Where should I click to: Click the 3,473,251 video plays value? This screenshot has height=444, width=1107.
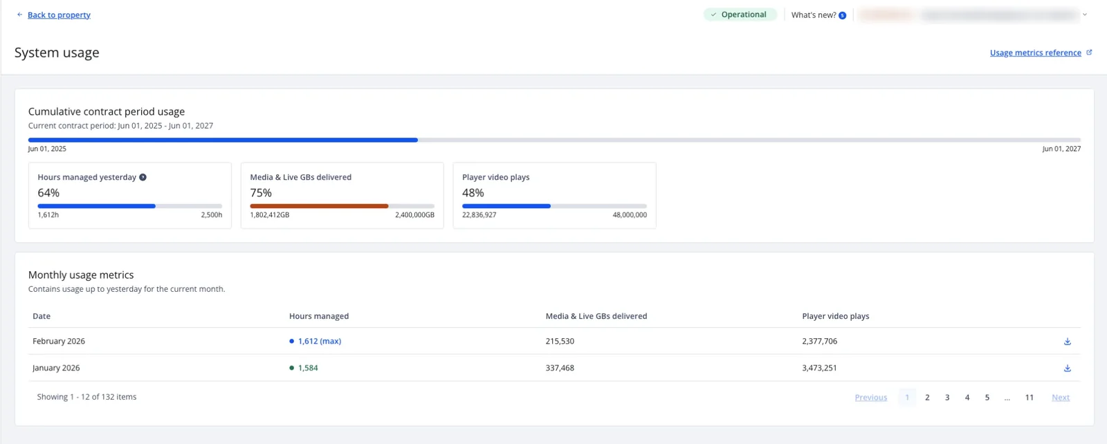820,368
